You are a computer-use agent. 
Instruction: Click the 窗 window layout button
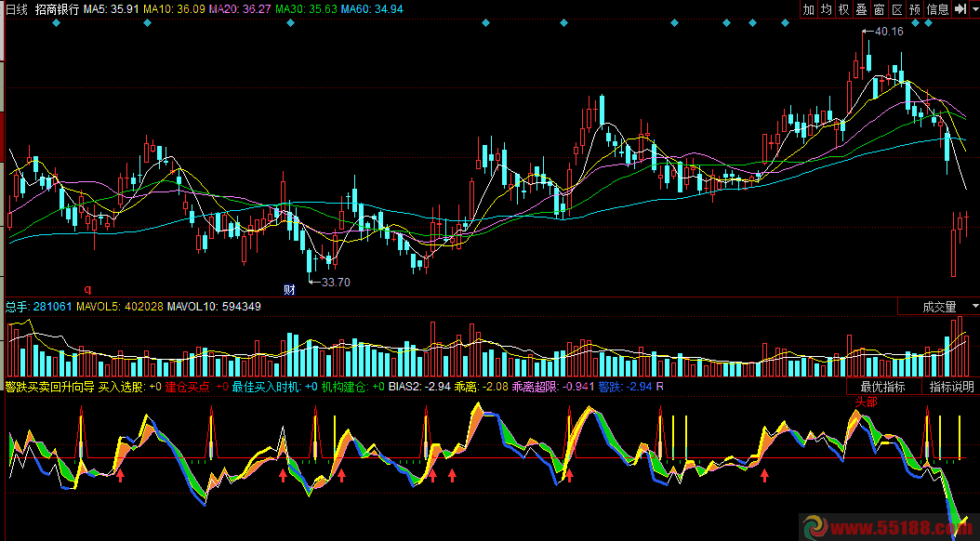(x=880, y=9)
